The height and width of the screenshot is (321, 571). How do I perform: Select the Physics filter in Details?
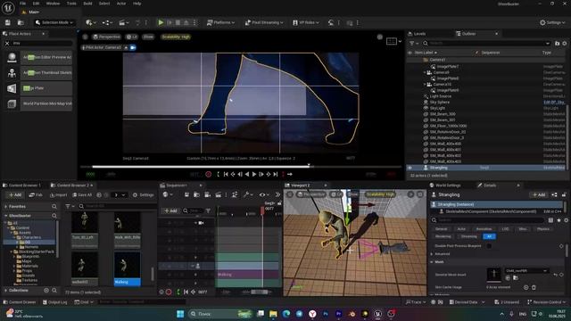[x=543, y=229]
